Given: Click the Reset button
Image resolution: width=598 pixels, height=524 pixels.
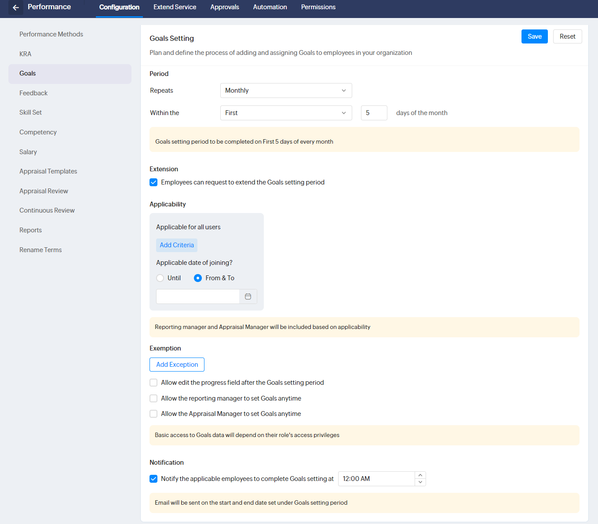Looking at the screenshot, I should coord(567,36).
